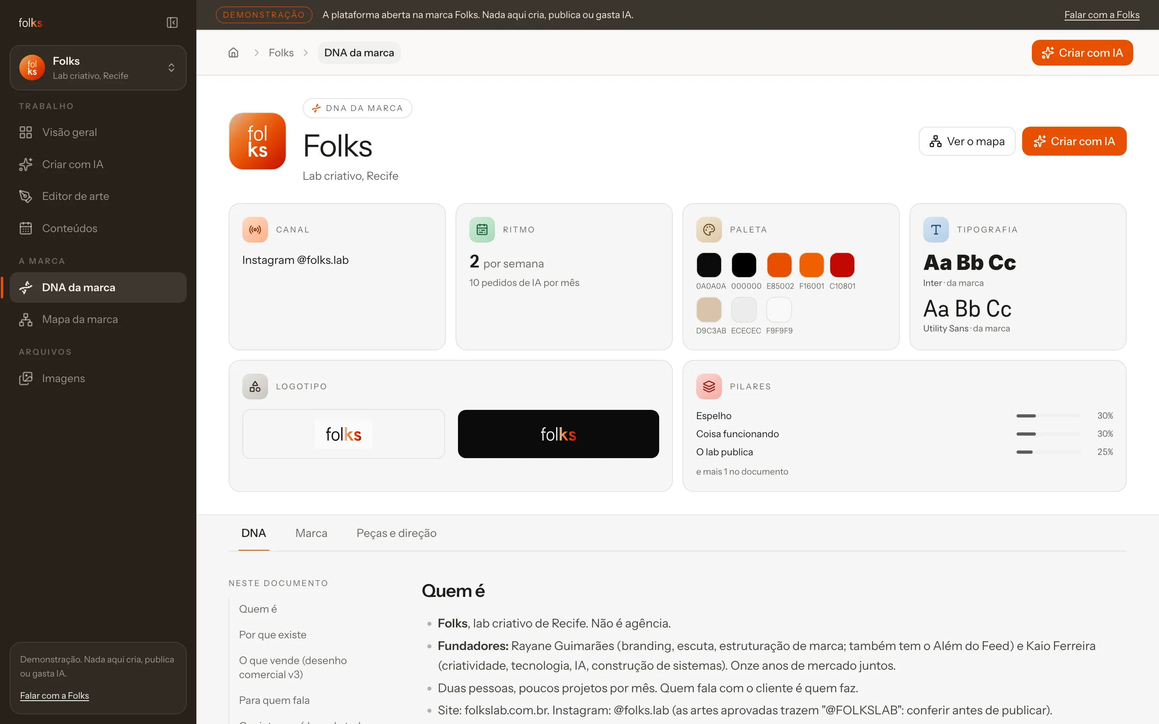Select Folks in the breadcrumb
Screen dimensions: 1159x724
click(x=281, y=53)
